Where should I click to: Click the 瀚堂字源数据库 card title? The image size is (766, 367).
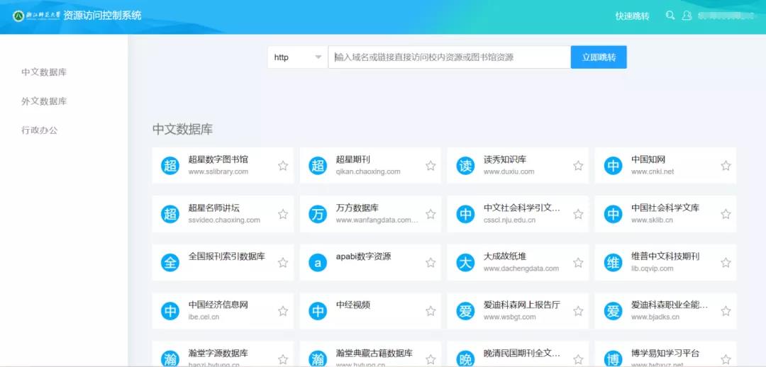pyautogui.click(x=218, y=354)
